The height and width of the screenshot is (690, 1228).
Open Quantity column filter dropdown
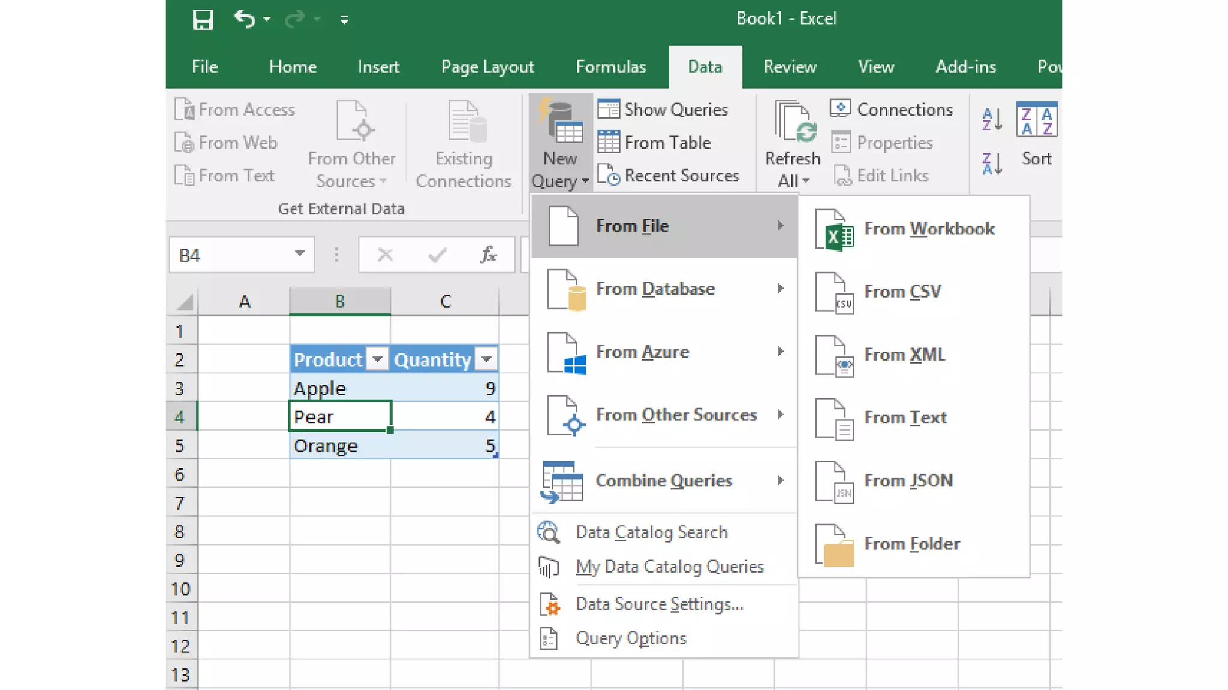(486, 359)
